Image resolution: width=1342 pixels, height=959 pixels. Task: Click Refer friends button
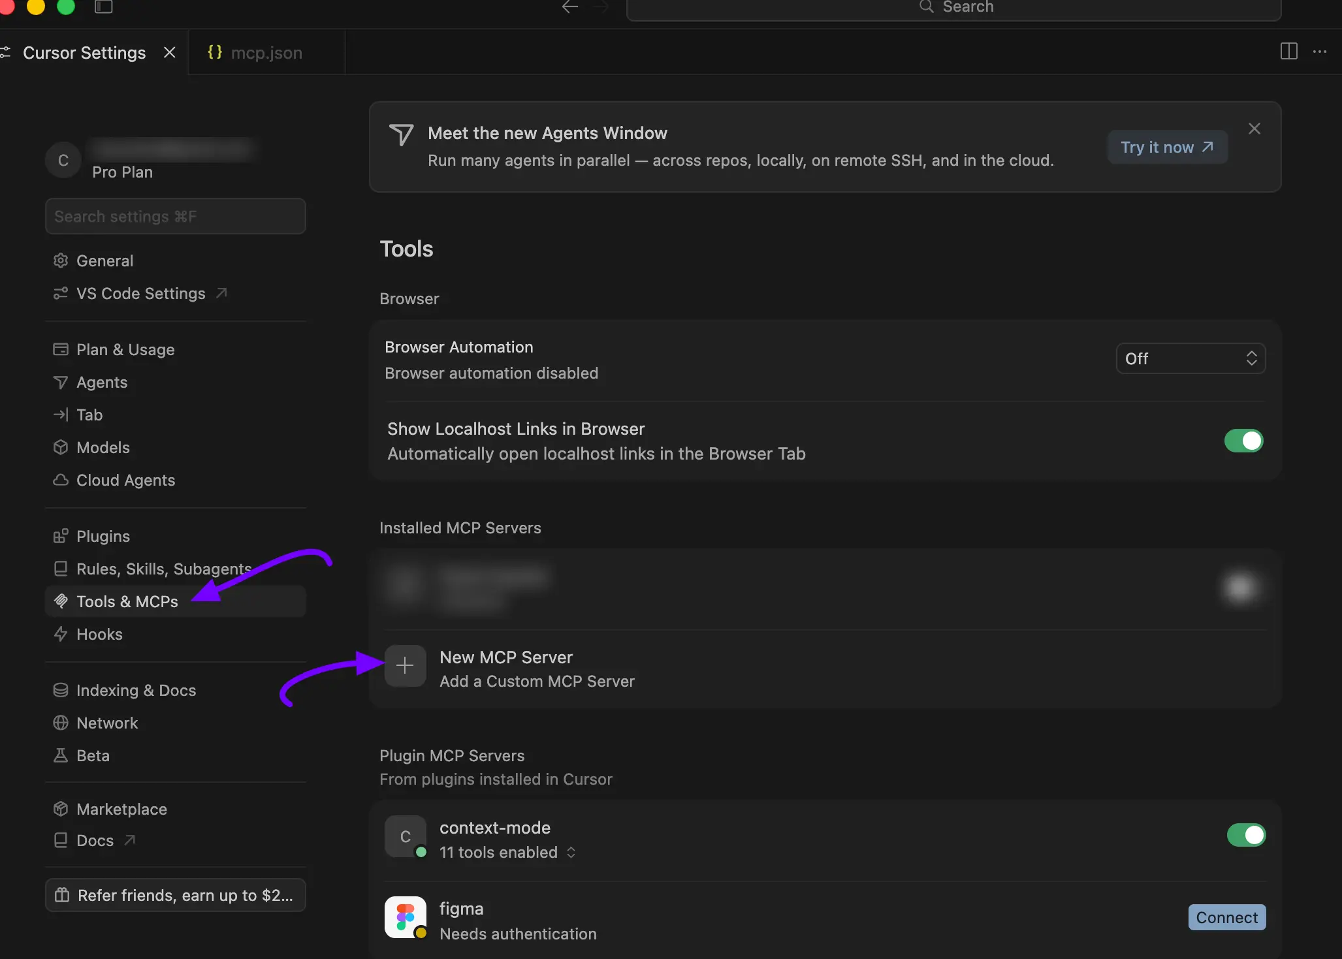tap(175, 895)
